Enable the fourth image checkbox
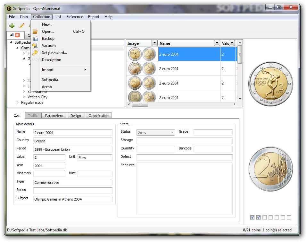Viewport: 307px width, 242px height. (x=270, y=217)
